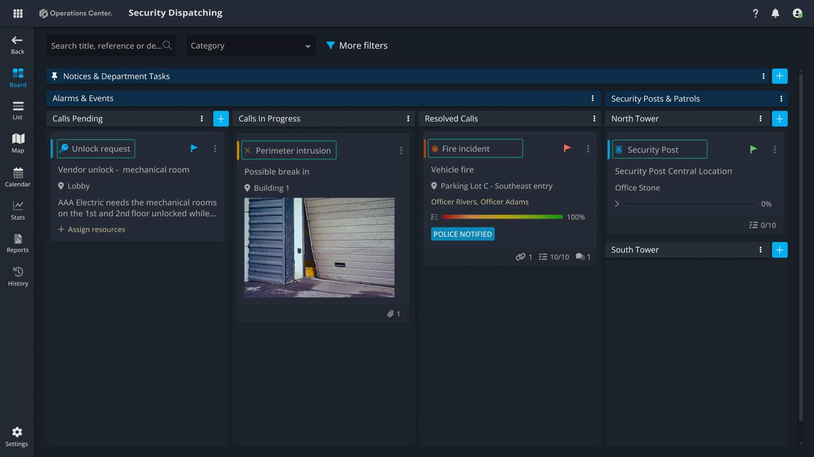The height and width of the screenshot is (457, 814).
Task: Click the Unlock request category tag
Action: pyautogui.click(x=96, y=148)
